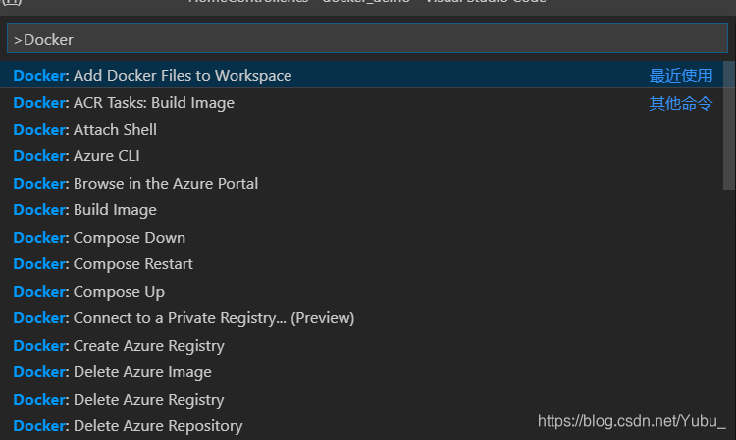Choose Docker: Create Azure Registry
Viewport: 736px width, 440px height.
[361, 345]
